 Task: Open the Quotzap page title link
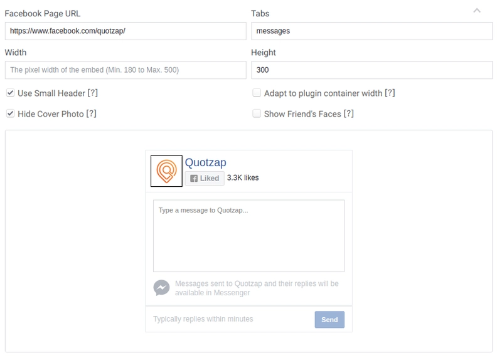[206, 162]
